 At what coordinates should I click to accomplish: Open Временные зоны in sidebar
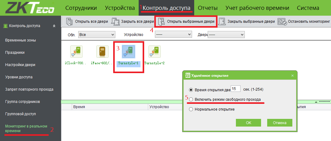pos(21,40)
